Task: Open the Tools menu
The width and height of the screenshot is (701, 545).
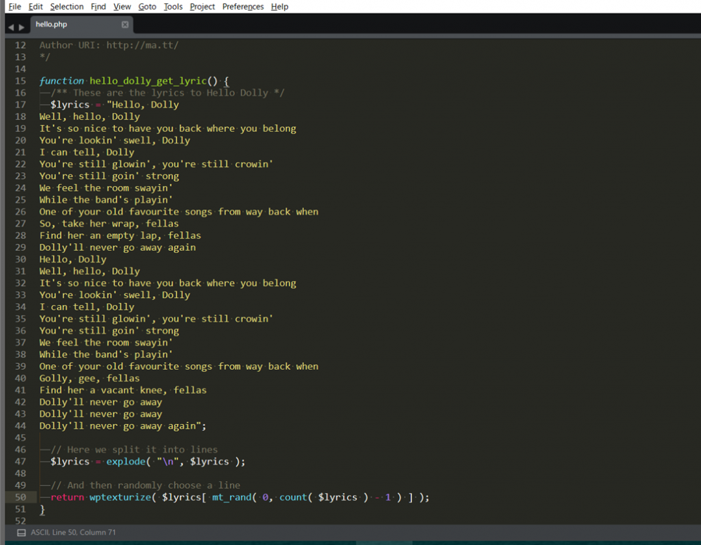Action: click(173, 7)
